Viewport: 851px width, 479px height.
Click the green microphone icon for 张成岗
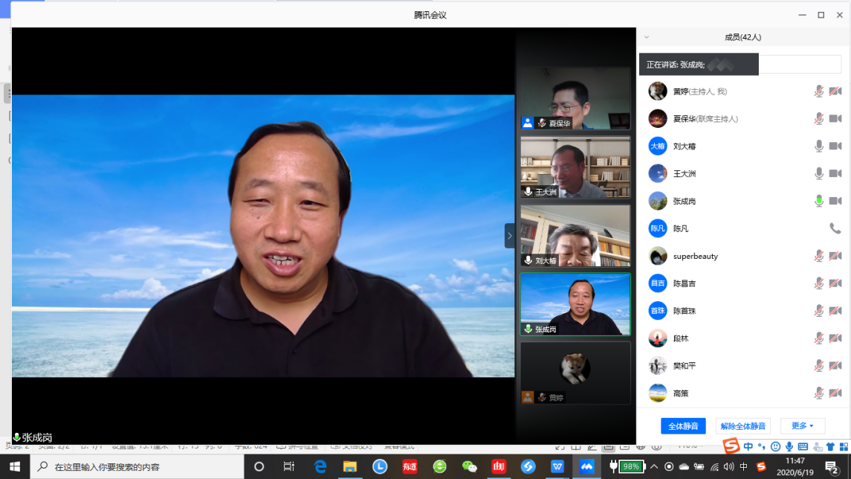pyautogui.click(x=819, y=202)
